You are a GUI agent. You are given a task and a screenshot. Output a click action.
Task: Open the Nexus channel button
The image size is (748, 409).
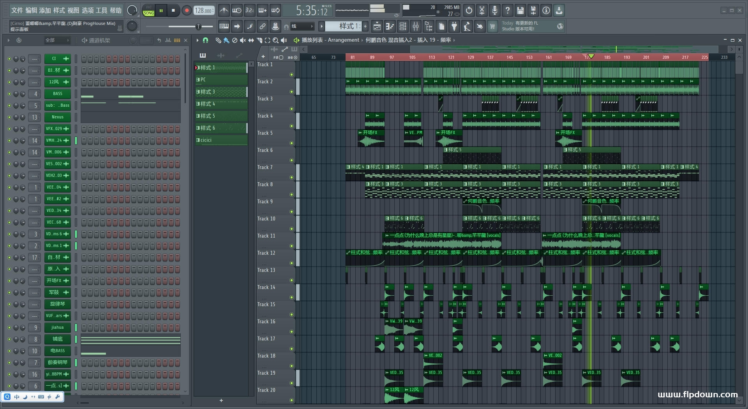(57, 117)
